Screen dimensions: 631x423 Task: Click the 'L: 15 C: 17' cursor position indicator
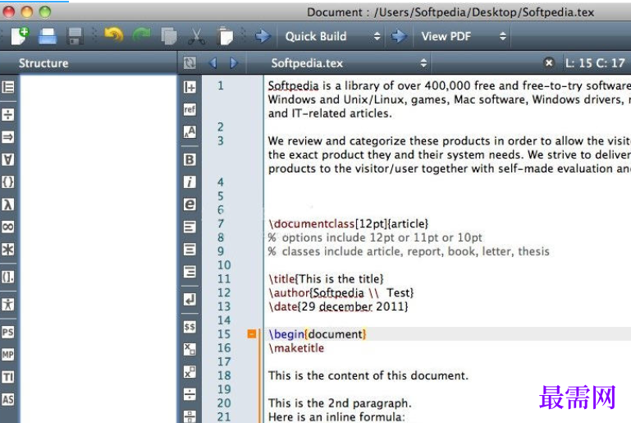point(595,63)
